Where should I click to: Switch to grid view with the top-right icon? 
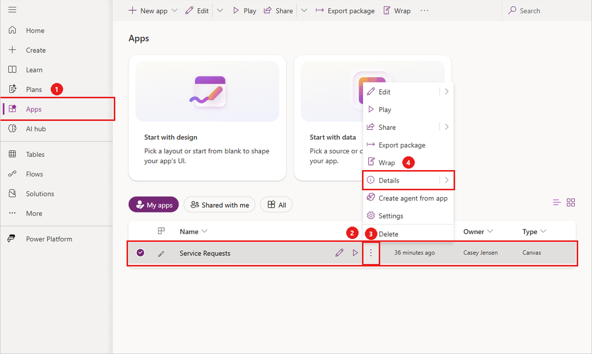pos(571,202)
